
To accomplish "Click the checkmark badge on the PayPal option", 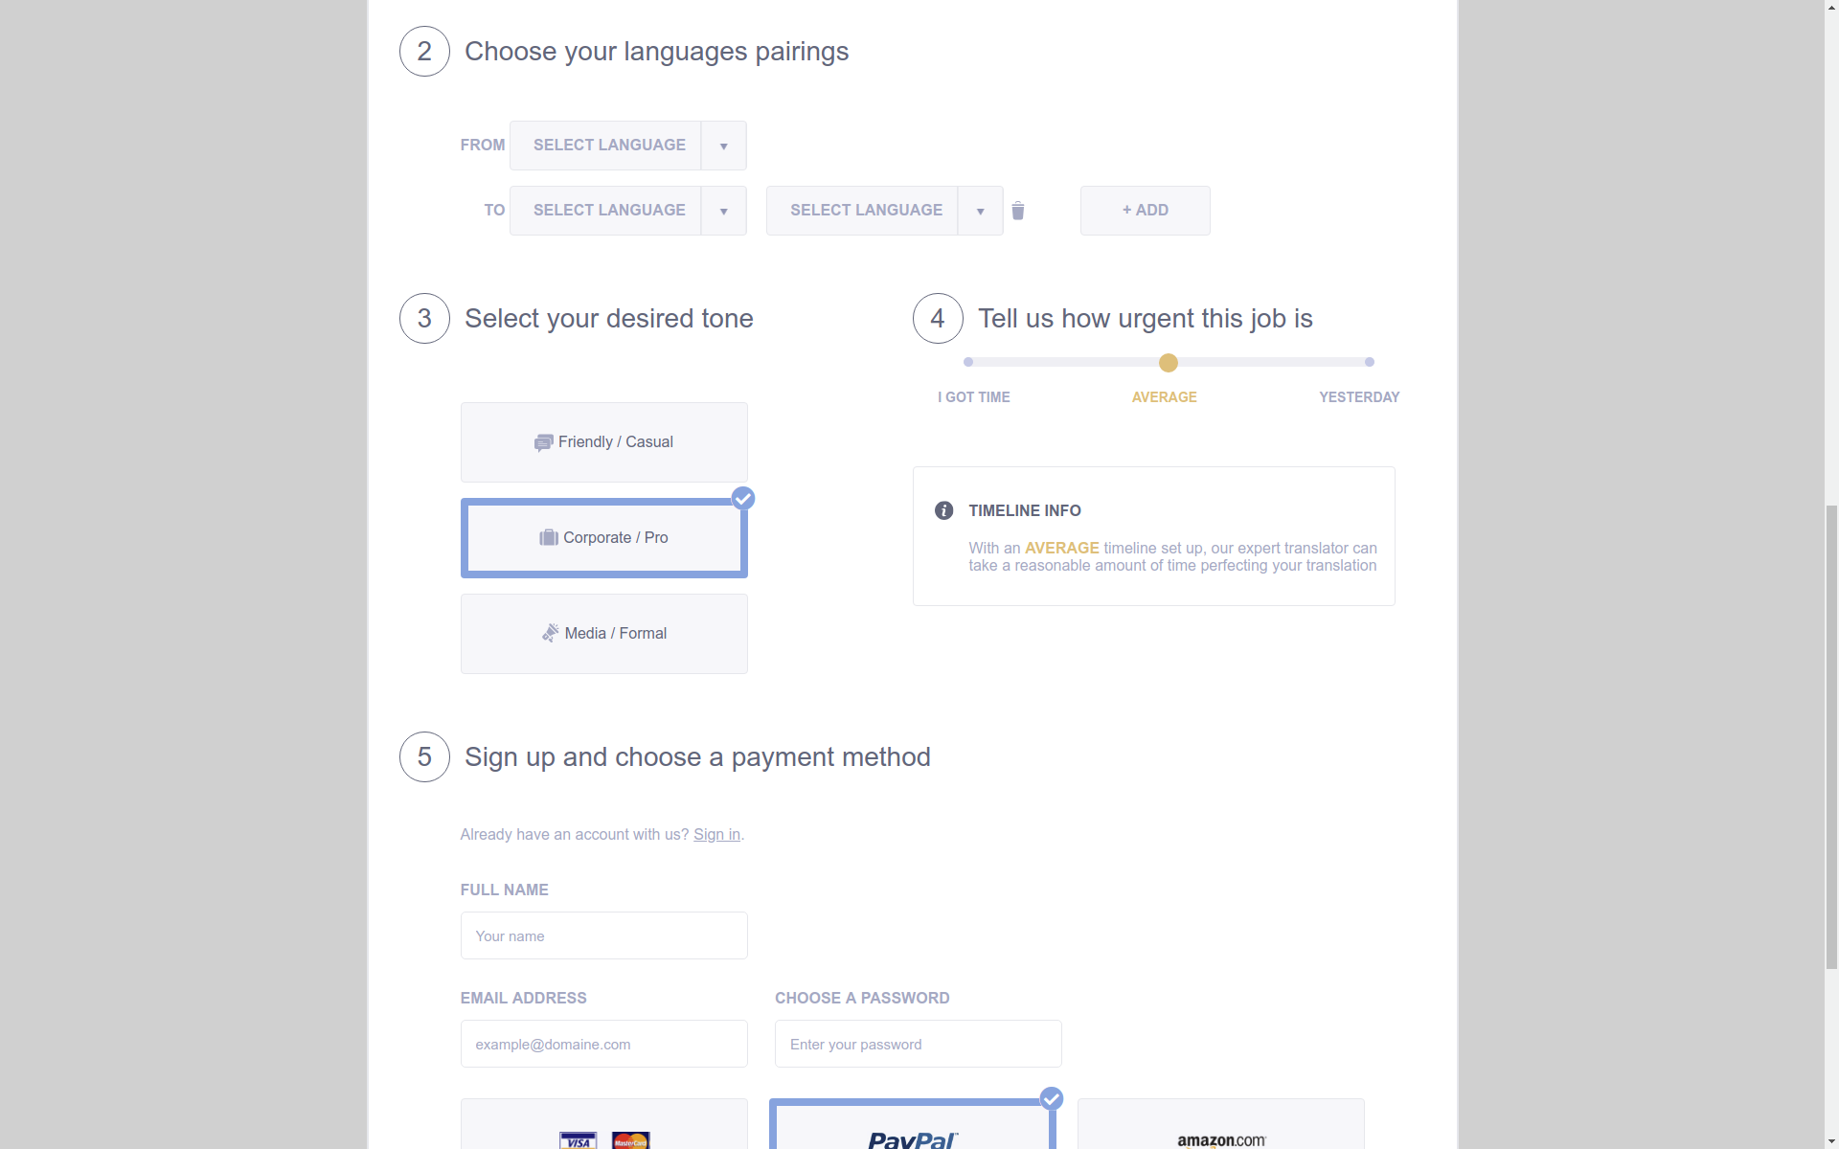I will coord(1052,1098).
